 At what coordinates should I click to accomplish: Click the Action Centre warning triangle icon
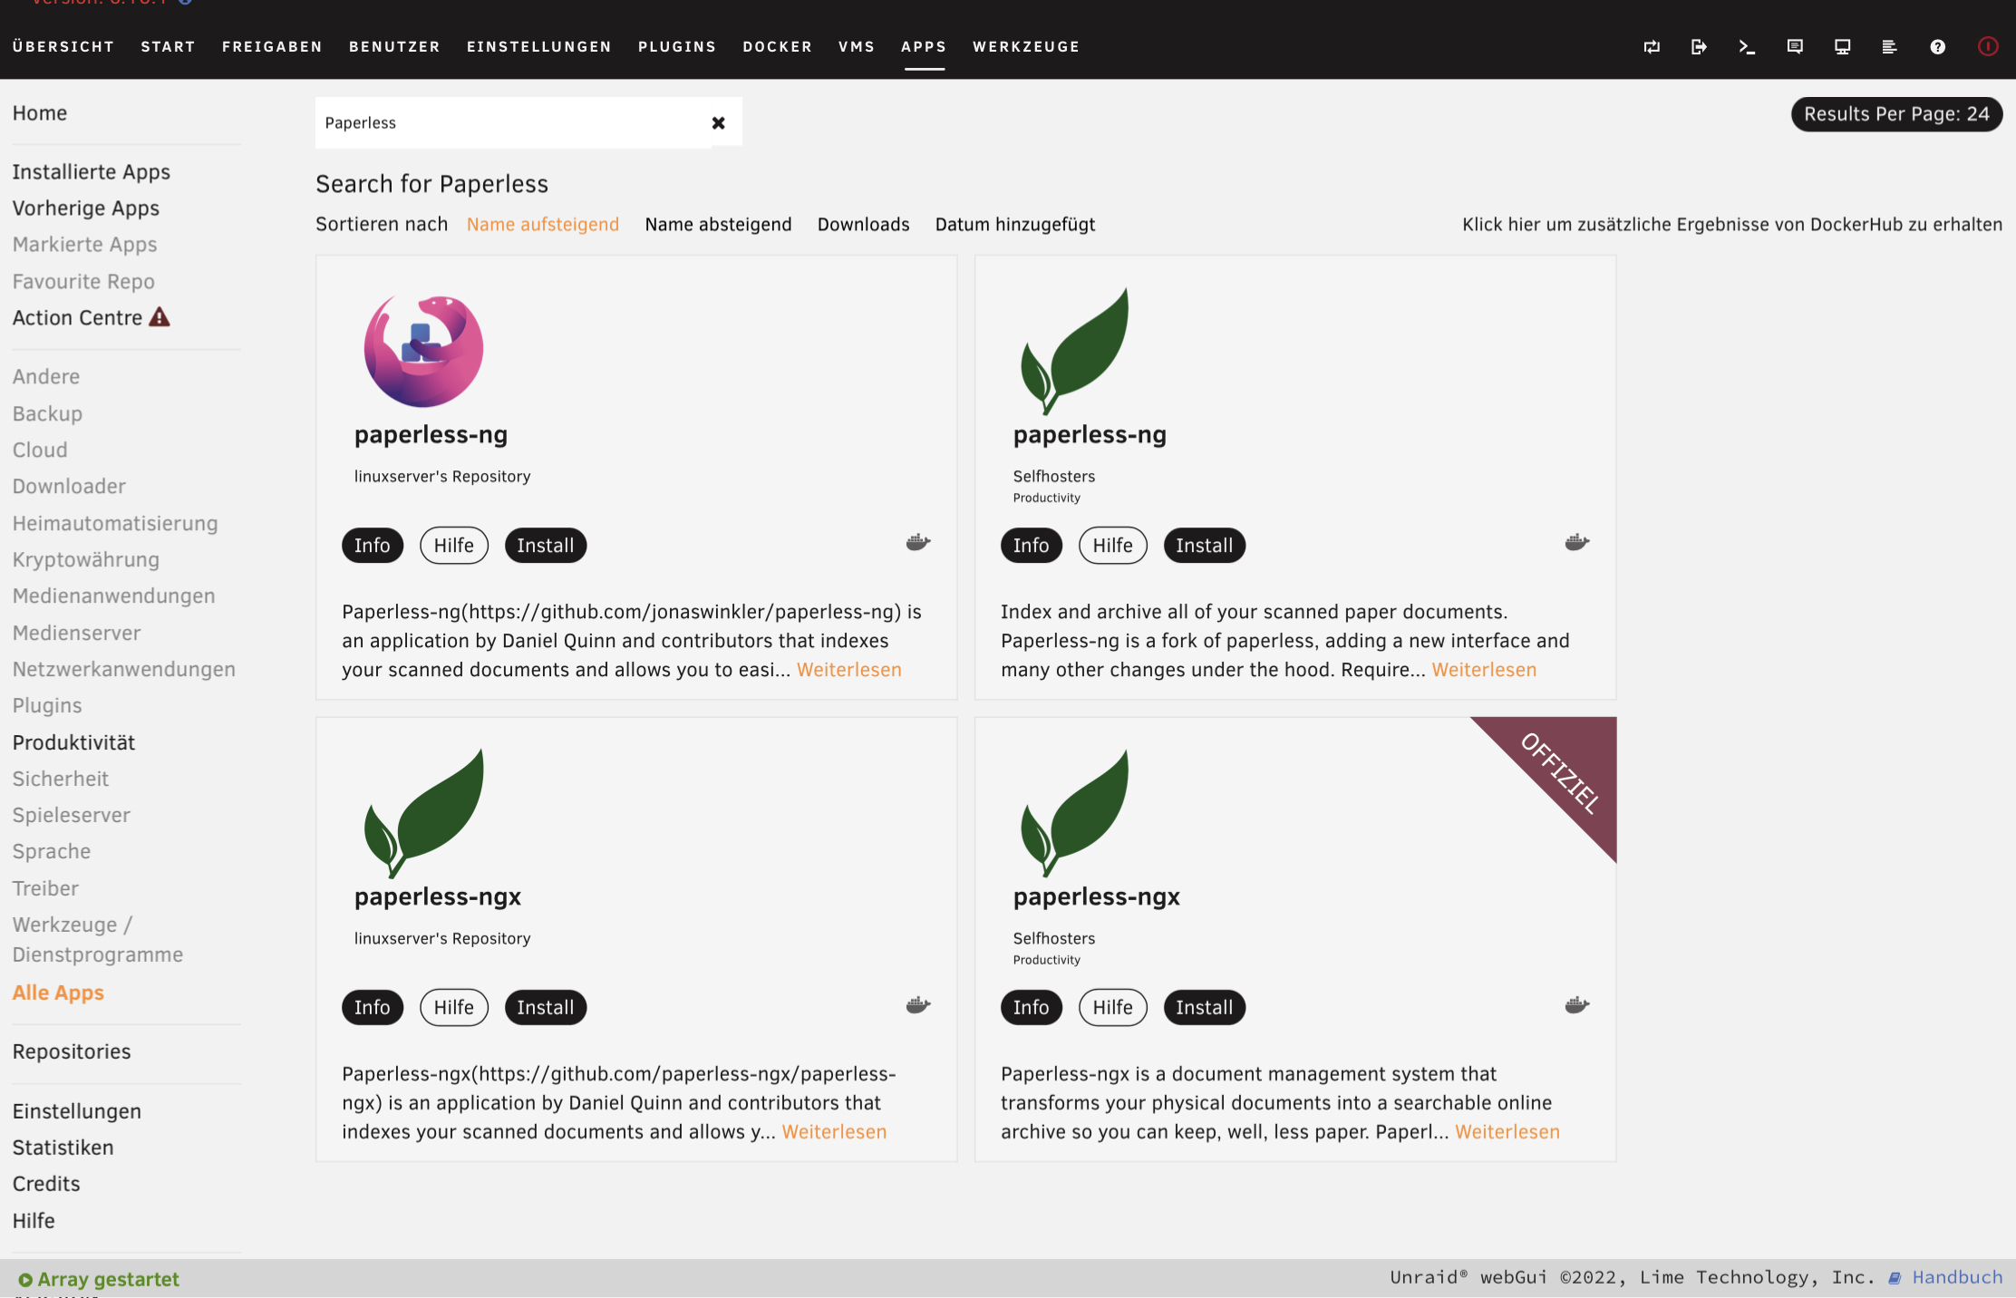tap(160, 317)
